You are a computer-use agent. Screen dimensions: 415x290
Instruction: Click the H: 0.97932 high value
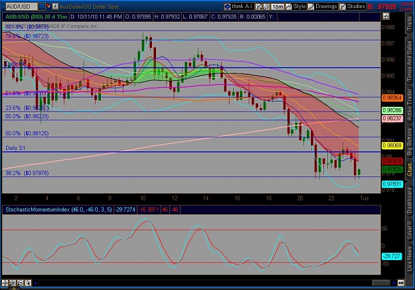(167, 17)
